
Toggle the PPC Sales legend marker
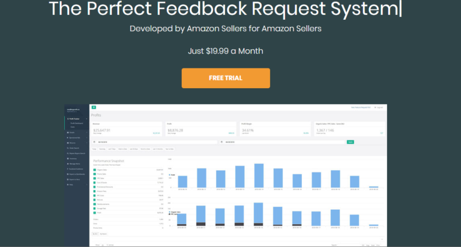pos(170,215)
